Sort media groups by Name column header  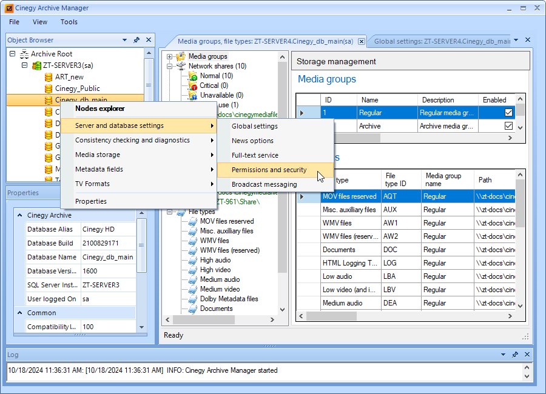pos(387,100)
